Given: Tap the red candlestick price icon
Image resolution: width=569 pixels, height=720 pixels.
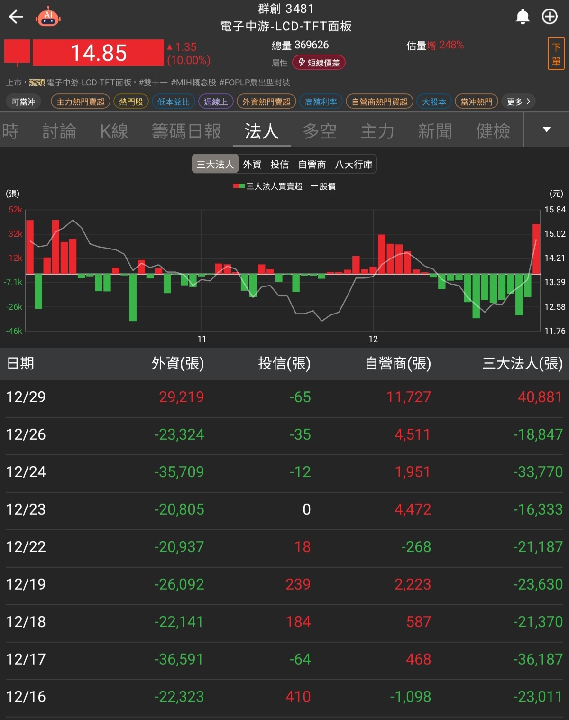Looking at the screenshot, I should click(17, 52).
